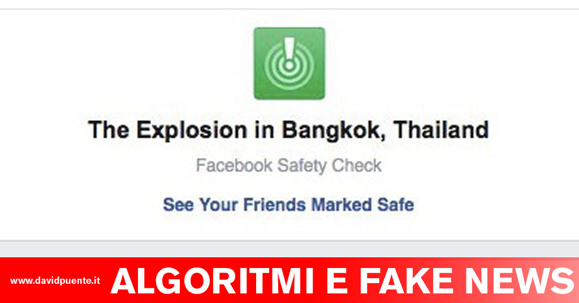The height and width of the screenshot is (303, 579).
Task: Select The Explosion in Bangkok, Thailand heading
Action: coord(288,130)
